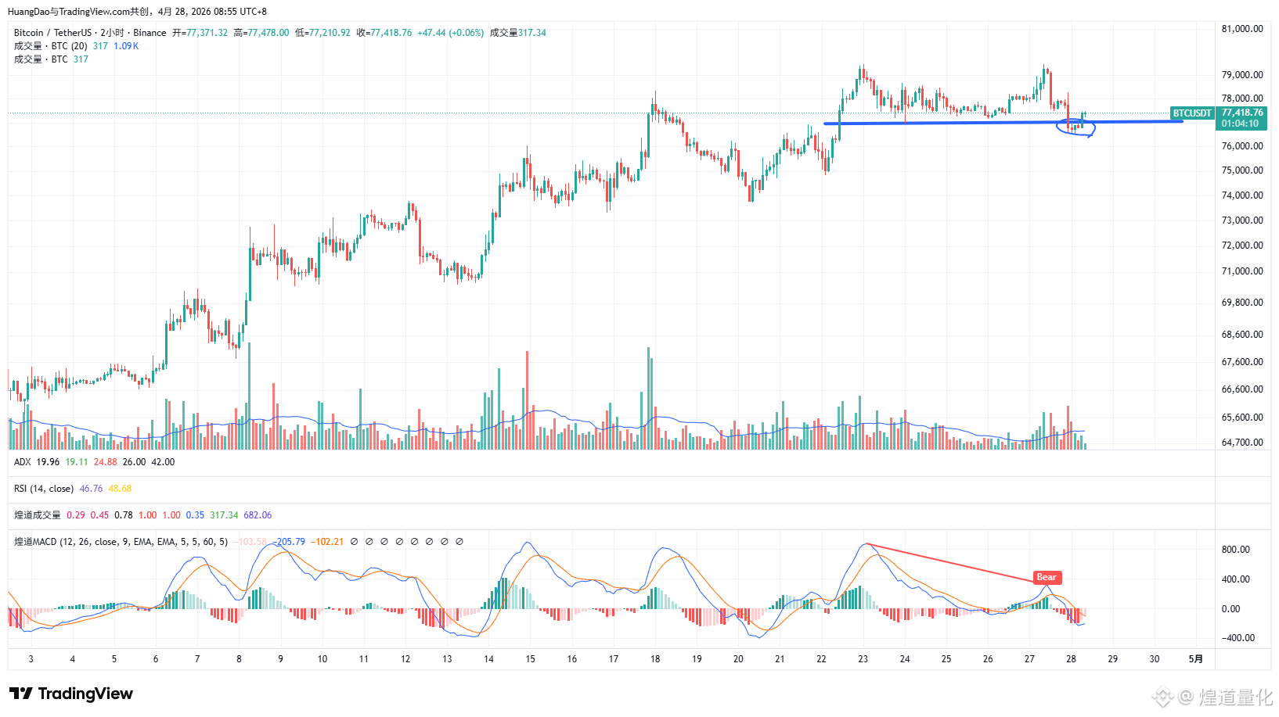Click the red ADX value 24.88

(x=106, y=462)
